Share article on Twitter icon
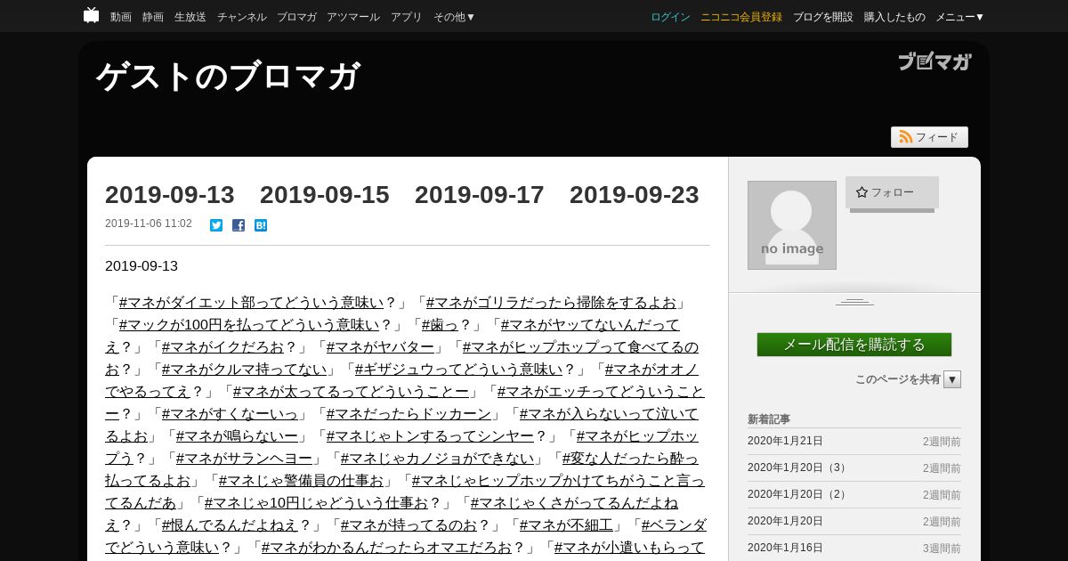Viewport: 1068px width, 561px height. click(216, 225)
